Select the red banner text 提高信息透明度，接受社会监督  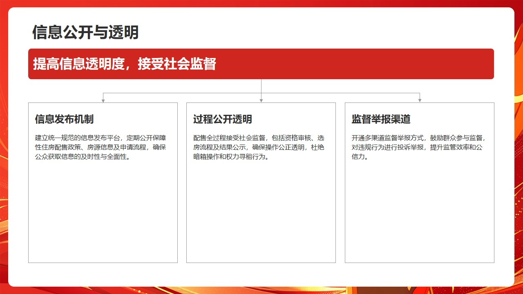(x=125, y=64)
